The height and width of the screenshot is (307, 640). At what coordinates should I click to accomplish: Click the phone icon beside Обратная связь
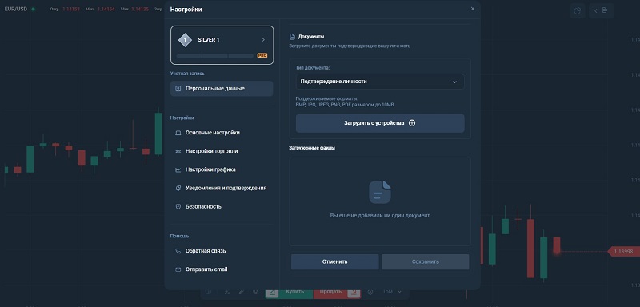pyautogui.click(x=178, y=251)
